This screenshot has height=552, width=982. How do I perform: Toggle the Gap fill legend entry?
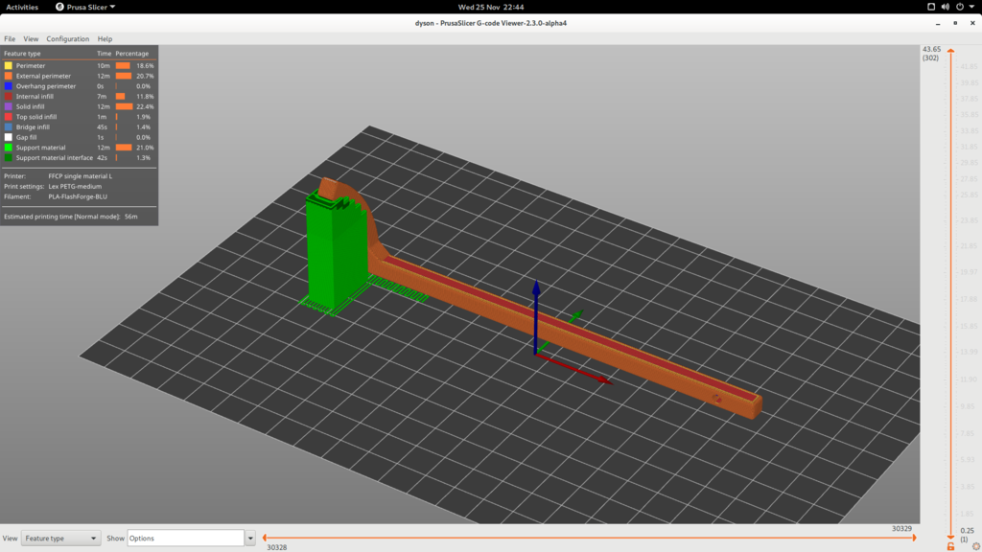[79, 137]
